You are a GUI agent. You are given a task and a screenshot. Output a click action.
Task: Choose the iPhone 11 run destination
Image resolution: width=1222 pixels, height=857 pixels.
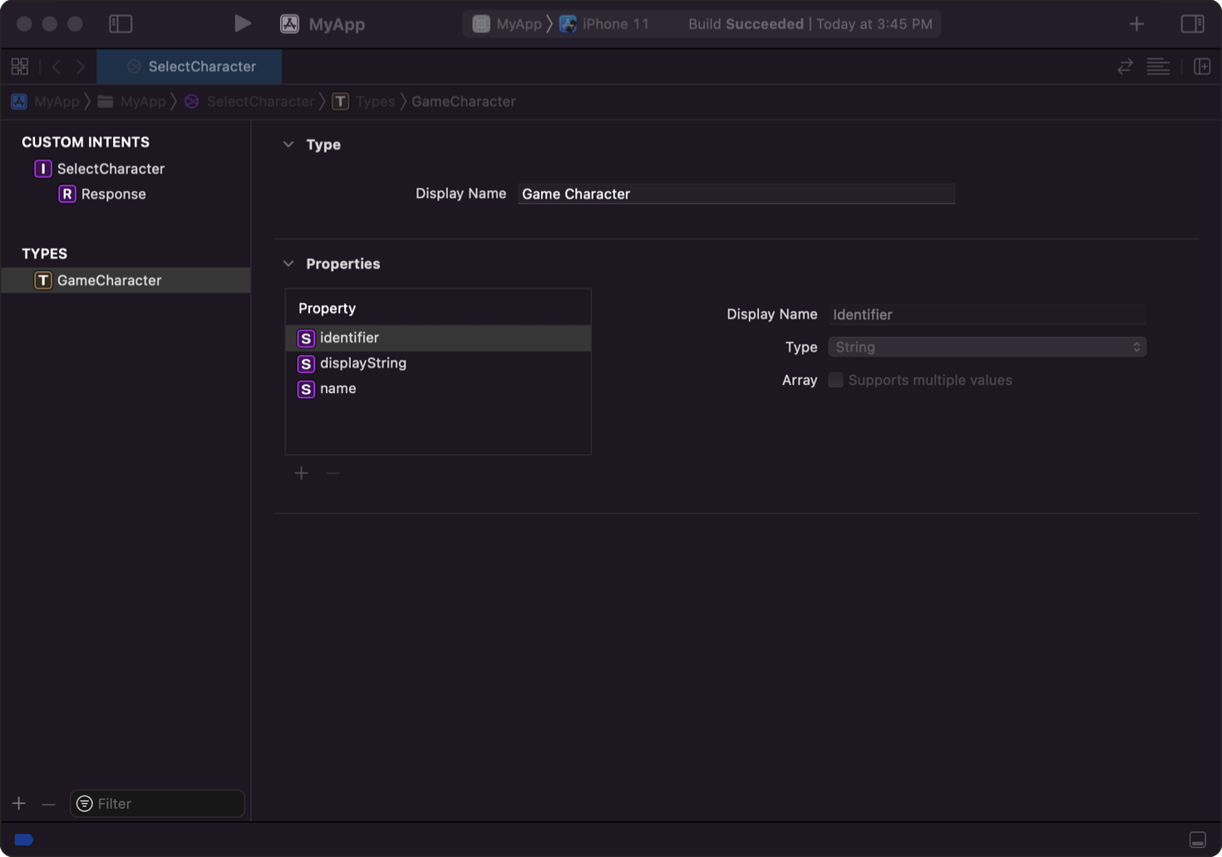click(604, 24)
